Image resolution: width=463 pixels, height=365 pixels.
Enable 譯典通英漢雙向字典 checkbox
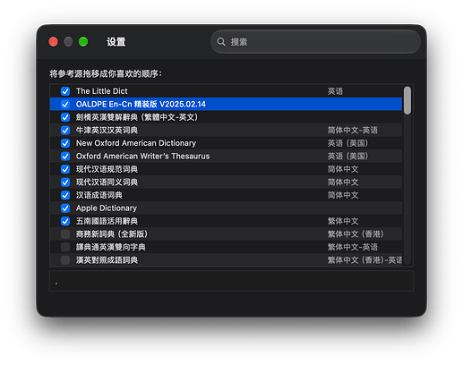pyautogui.click(x=65, y=247)
